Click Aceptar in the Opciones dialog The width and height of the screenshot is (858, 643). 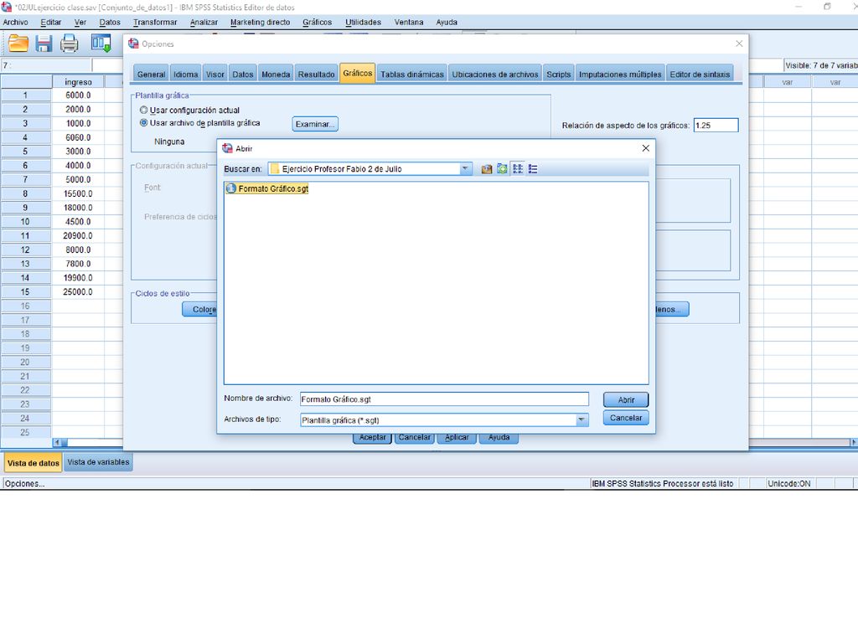(x=373, y=437)
